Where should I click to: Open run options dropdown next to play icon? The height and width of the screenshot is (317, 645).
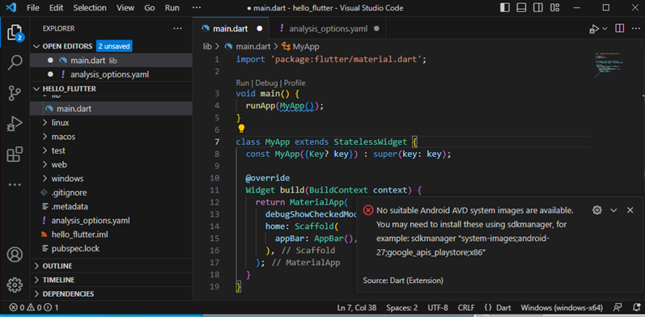pyautogui.click(x=605, y=29)
